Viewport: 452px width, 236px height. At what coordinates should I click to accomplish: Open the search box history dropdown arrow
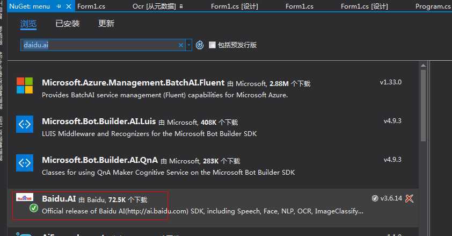(x=189, y=45)
